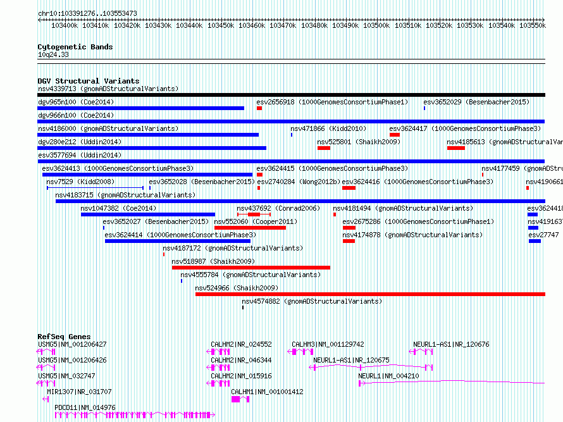Click the dgv966n100 (Coe2014) label

point(76,115)
